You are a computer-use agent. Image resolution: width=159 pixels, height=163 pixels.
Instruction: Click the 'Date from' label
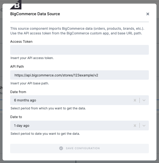coord(18,92)
